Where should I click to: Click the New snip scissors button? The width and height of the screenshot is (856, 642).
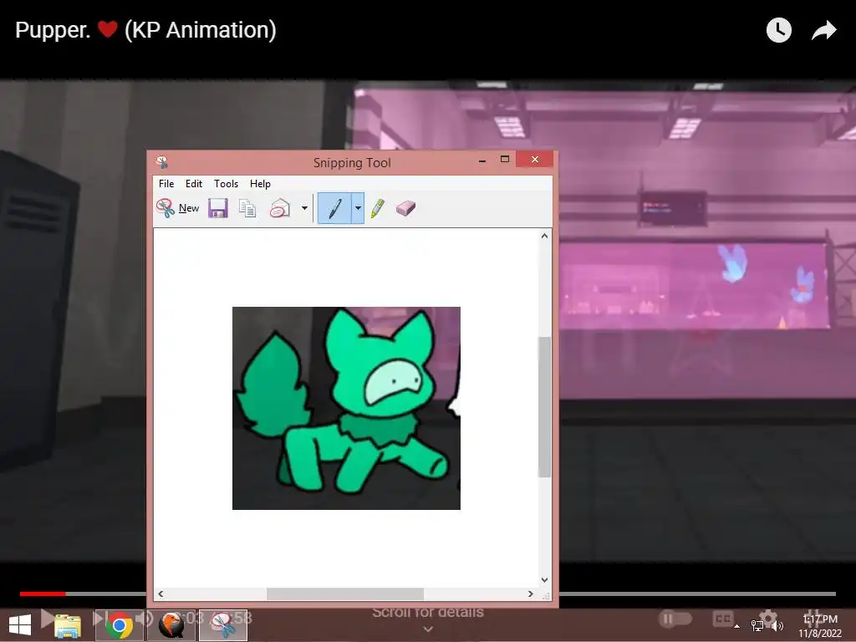[x=177, y=208]
